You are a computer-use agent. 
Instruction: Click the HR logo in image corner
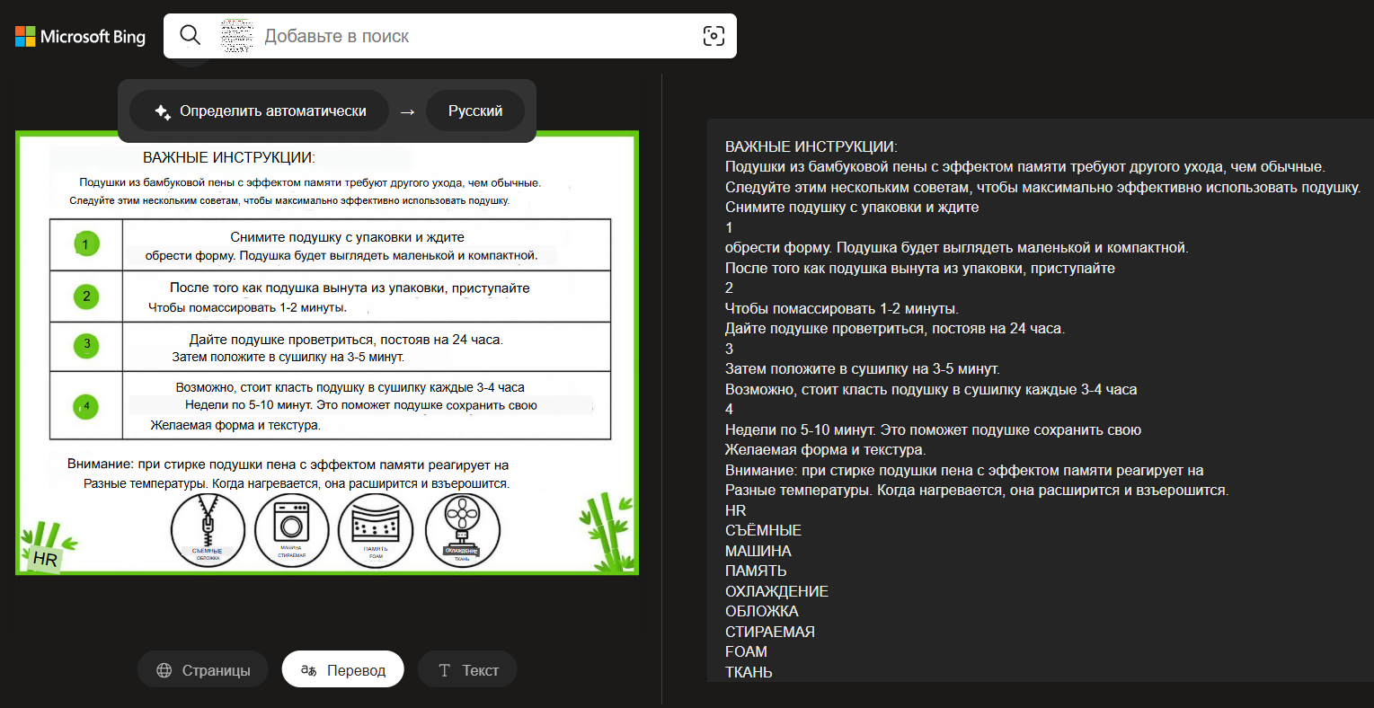(45, 559)
